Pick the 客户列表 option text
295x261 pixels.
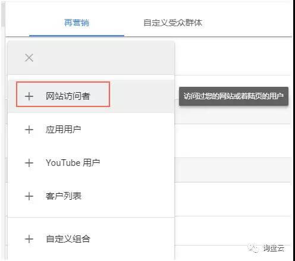(64, 196)
